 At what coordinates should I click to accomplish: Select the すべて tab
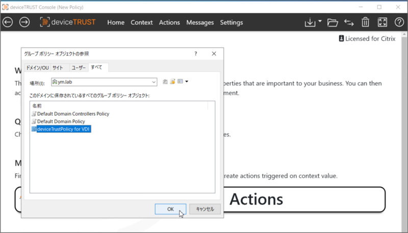click(98, 67)
